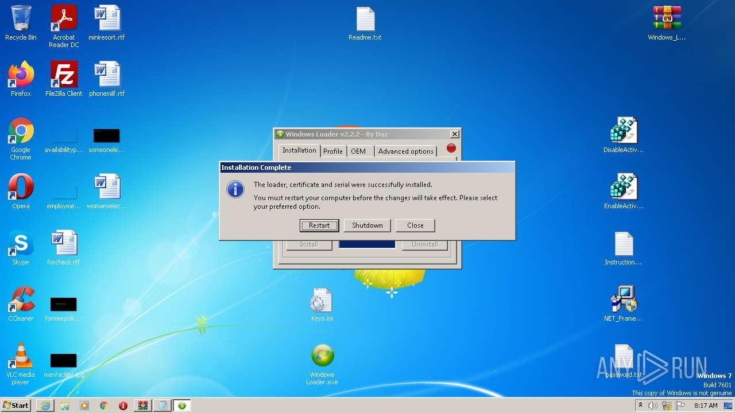
Task: Open the Windows_L... WinRAR archive icon
Action: click(667, 23)
